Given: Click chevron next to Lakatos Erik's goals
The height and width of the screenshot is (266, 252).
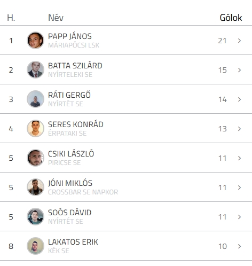Looking at the screenshot, I should 239,246.
